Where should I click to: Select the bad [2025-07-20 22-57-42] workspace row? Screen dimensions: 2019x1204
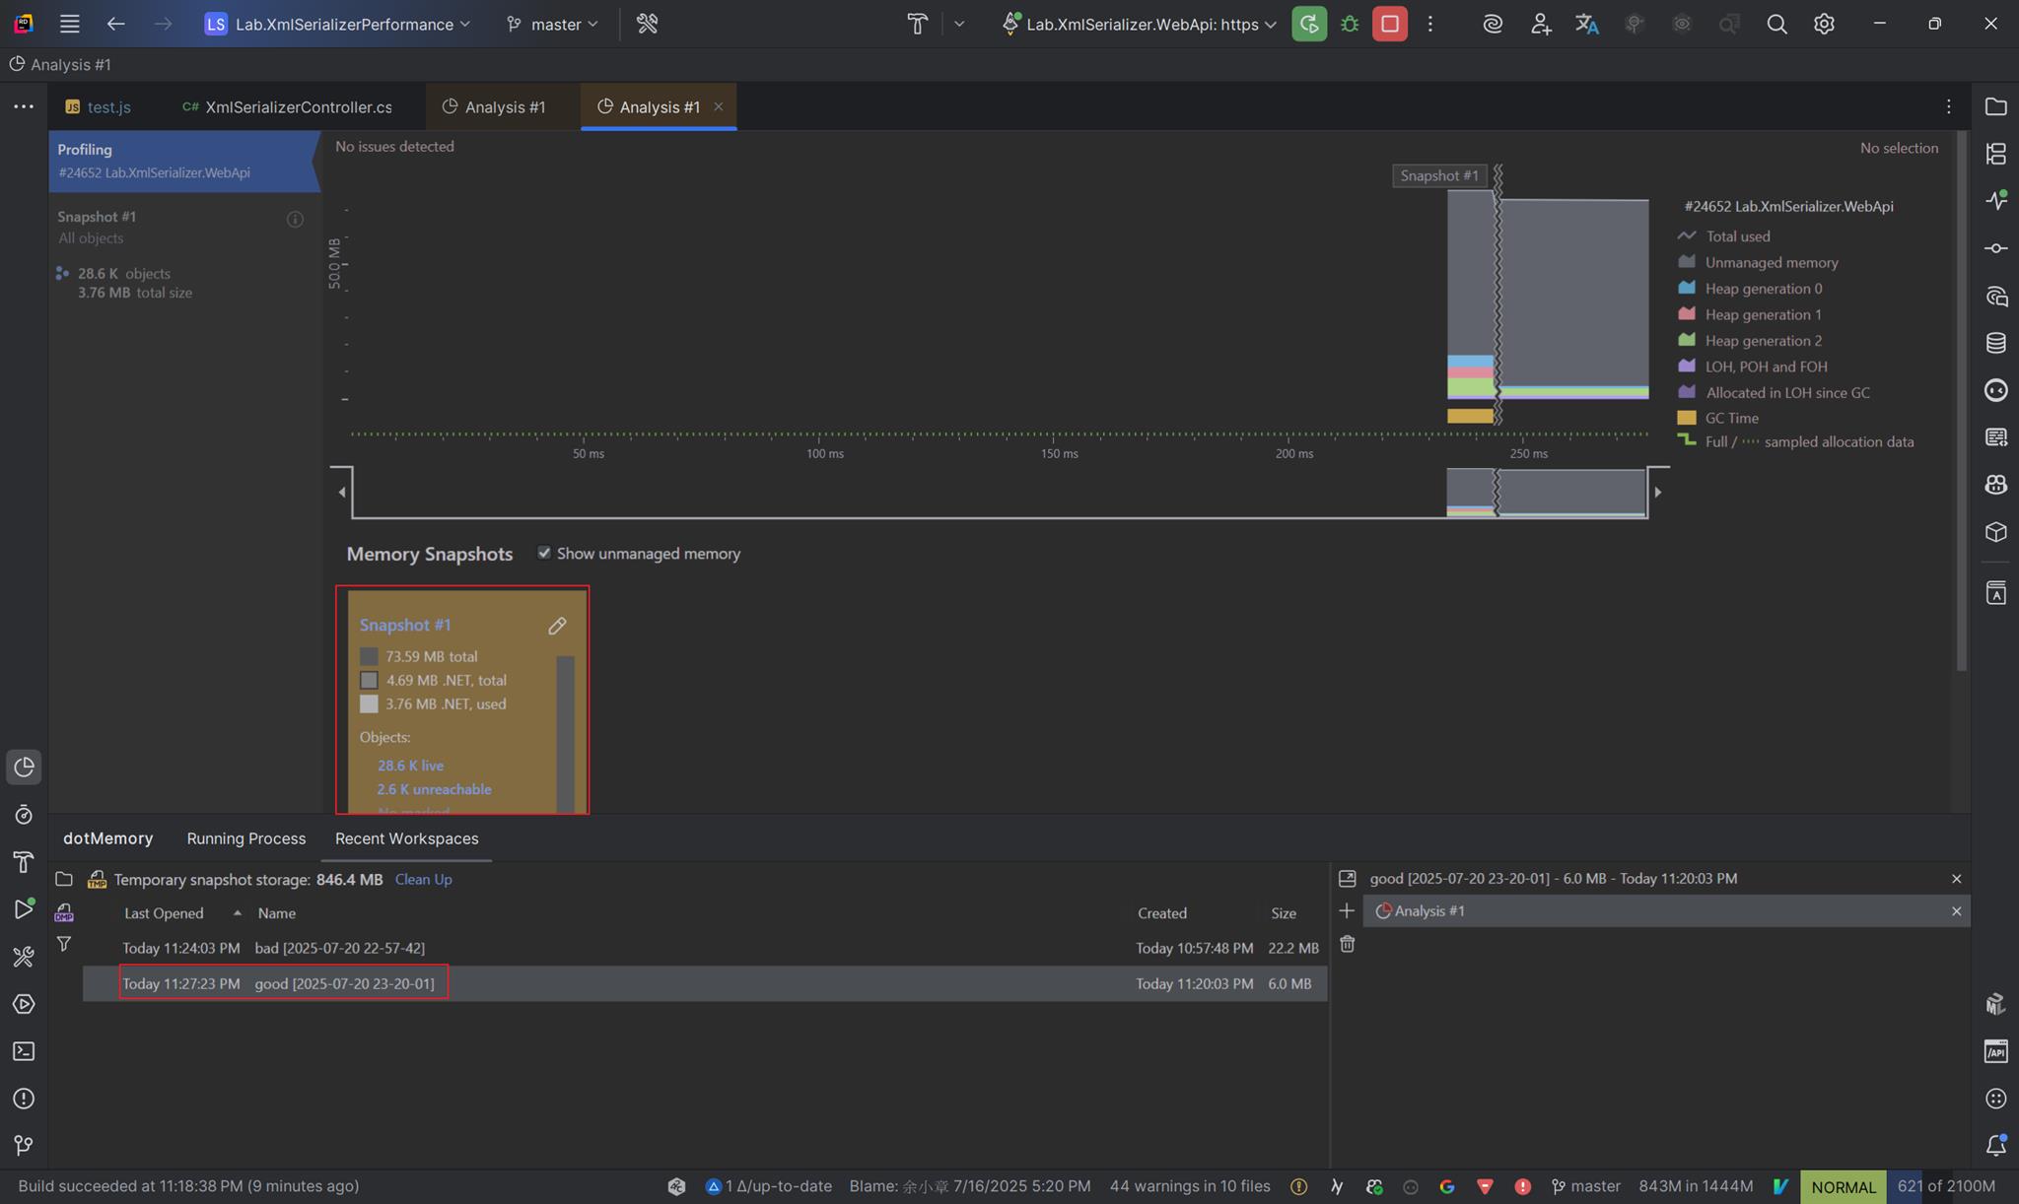[704, 948]
